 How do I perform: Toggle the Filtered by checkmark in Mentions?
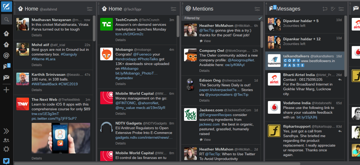pyautogui.click(x=260, y=18)
